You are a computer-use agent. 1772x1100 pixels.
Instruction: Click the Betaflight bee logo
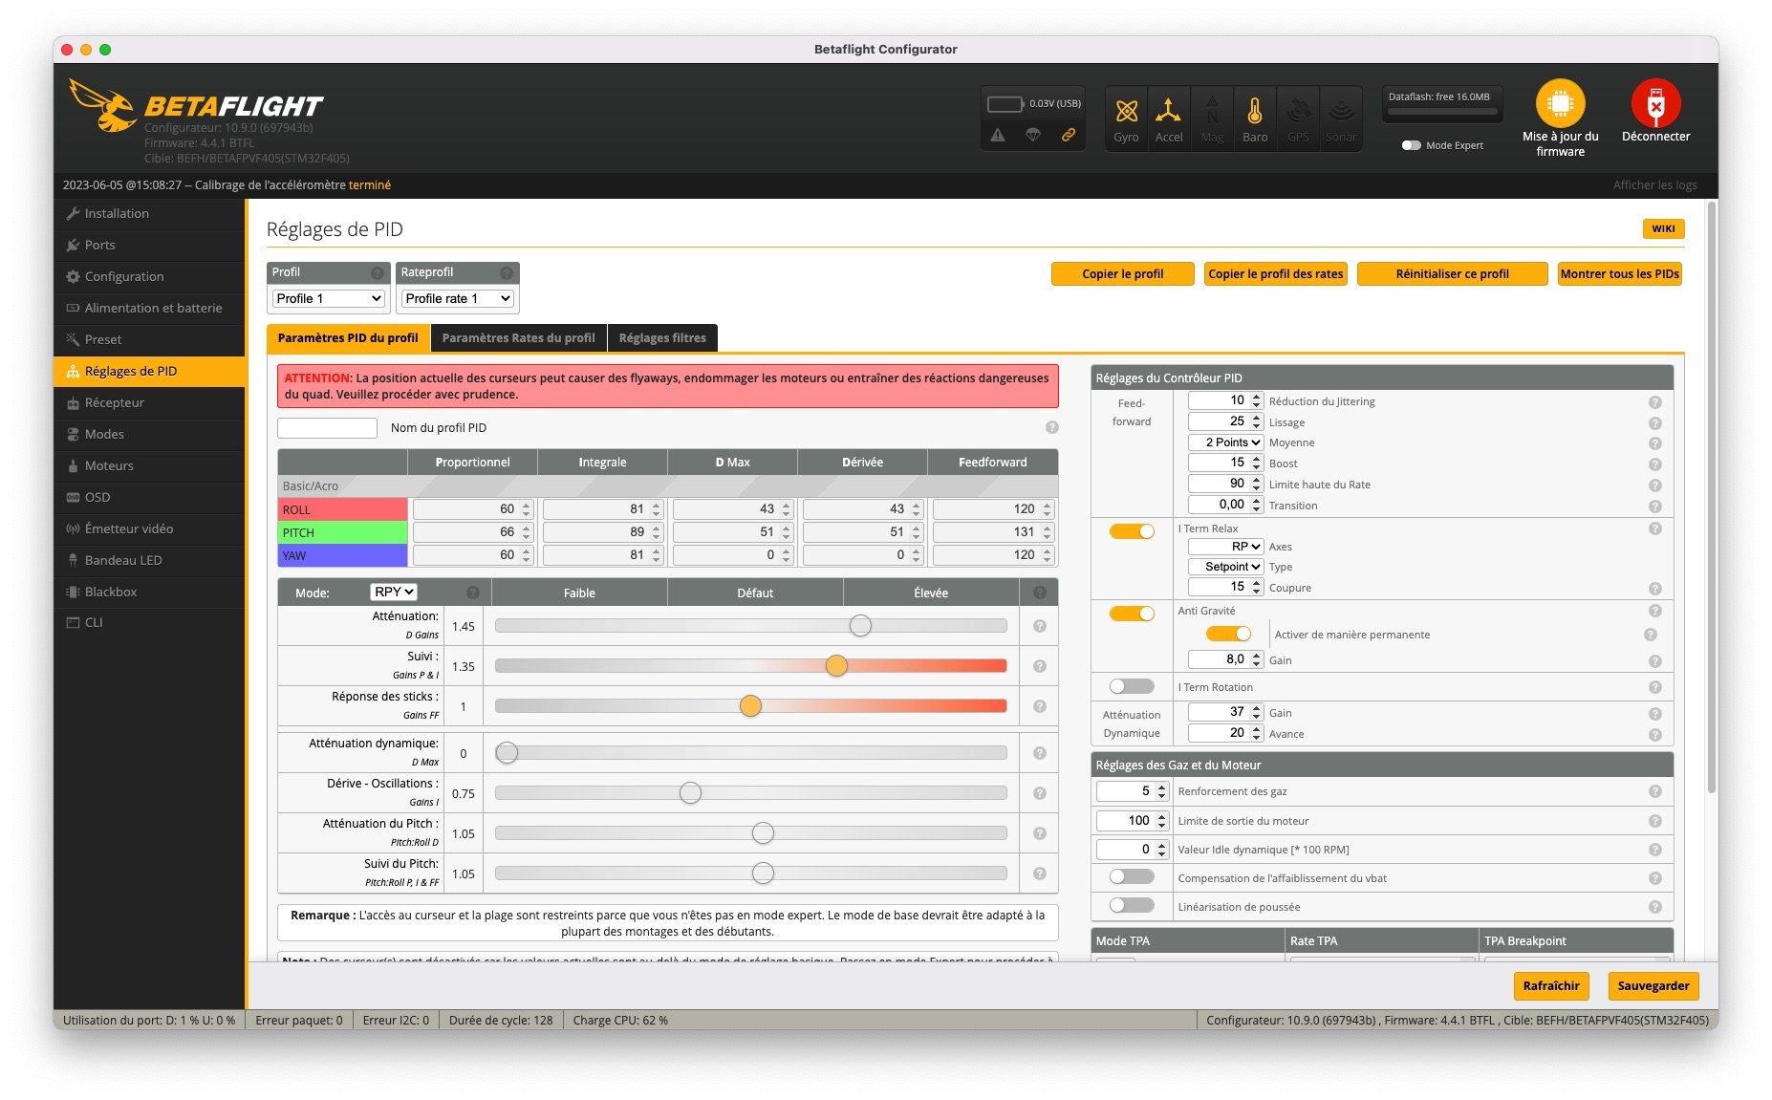pyautogui.click(x=104, y=105)
